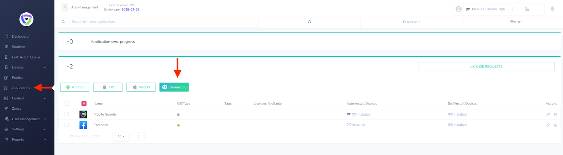Open the notifications bell
The width and height of the screenshot is (563, 155).
tap(552, 9)
